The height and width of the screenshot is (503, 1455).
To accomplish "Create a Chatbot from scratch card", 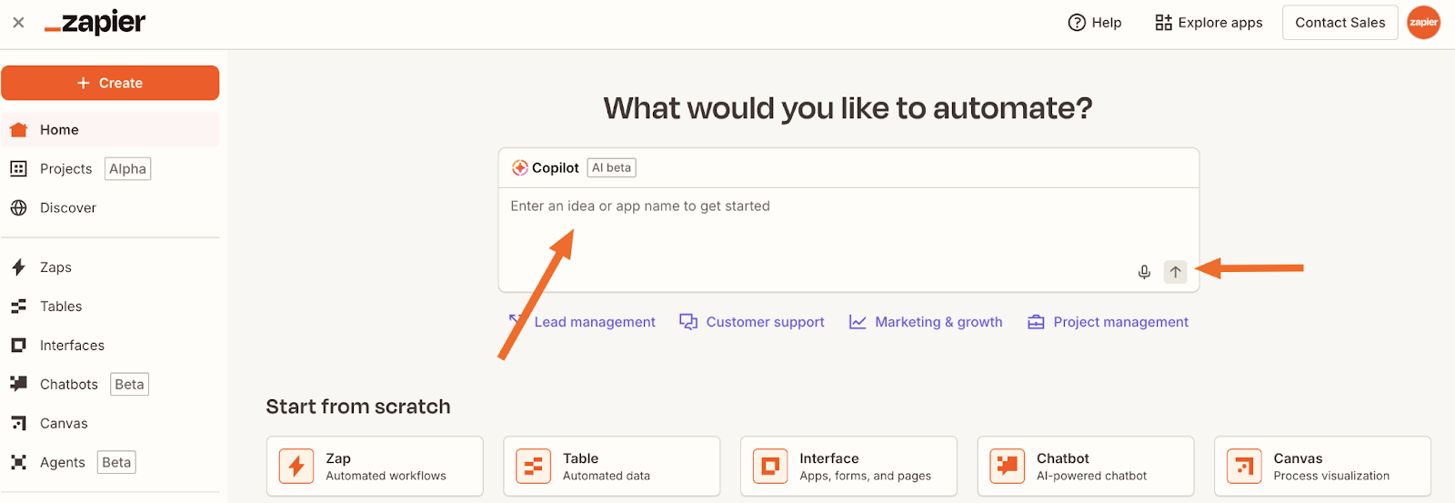I will coord(1086,467).
